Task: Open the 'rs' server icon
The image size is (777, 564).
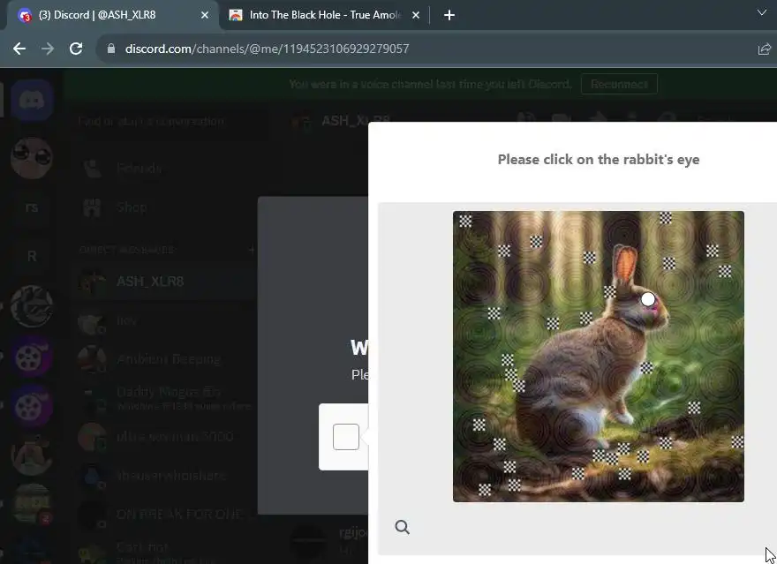Action: (x=32, y=207)
